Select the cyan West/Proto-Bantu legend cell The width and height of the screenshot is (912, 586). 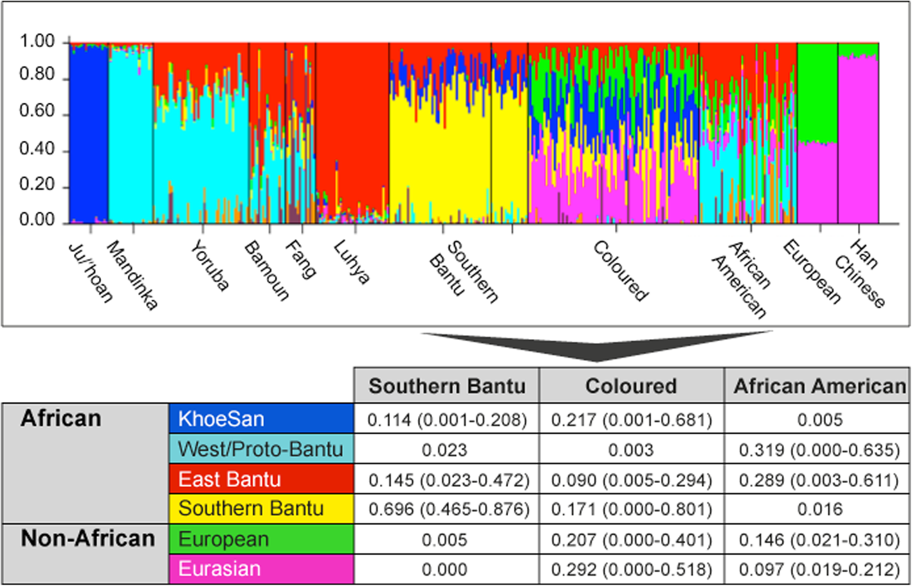pos(261,449)
